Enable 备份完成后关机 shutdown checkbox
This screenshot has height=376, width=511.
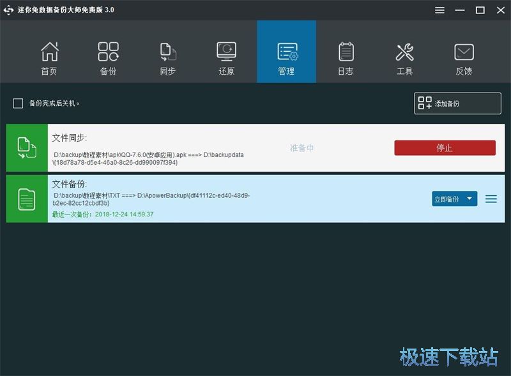click(18, 103)
